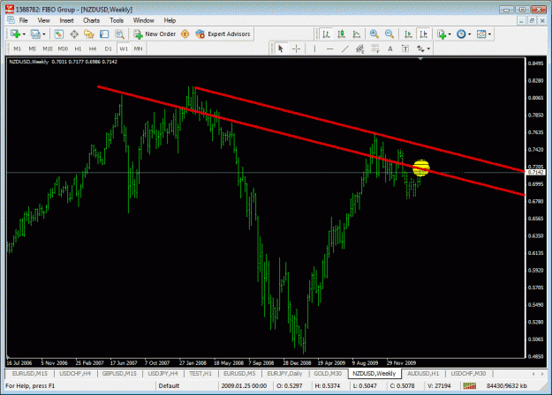The image size is (552, 395).
Task: Select the Vertical Line drawing tool
Action: [x=314, y=48]
